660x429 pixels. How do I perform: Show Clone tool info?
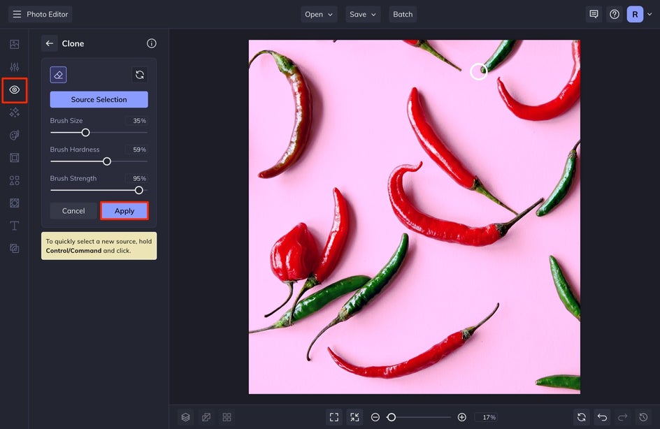152,43
